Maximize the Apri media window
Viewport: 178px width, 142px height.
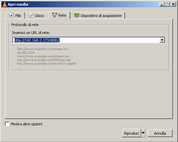tap(167, 4)
